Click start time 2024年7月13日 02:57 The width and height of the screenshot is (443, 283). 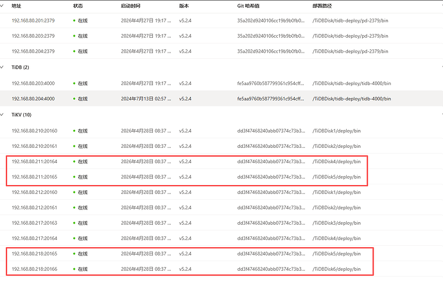146,99
